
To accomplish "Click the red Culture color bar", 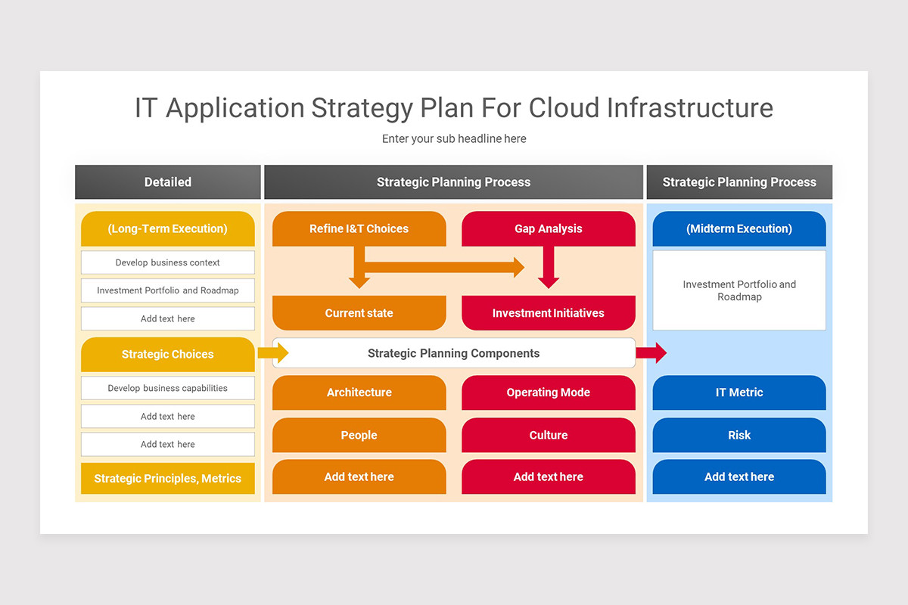I will point(549,435).
